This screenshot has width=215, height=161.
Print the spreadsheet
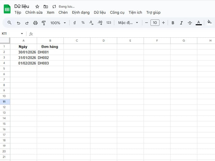(x=35, y=23)
